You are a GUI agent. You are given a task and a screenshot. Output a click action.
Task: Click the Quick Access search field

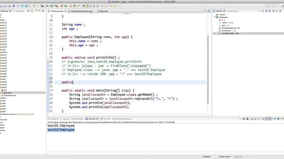point(271,6)
